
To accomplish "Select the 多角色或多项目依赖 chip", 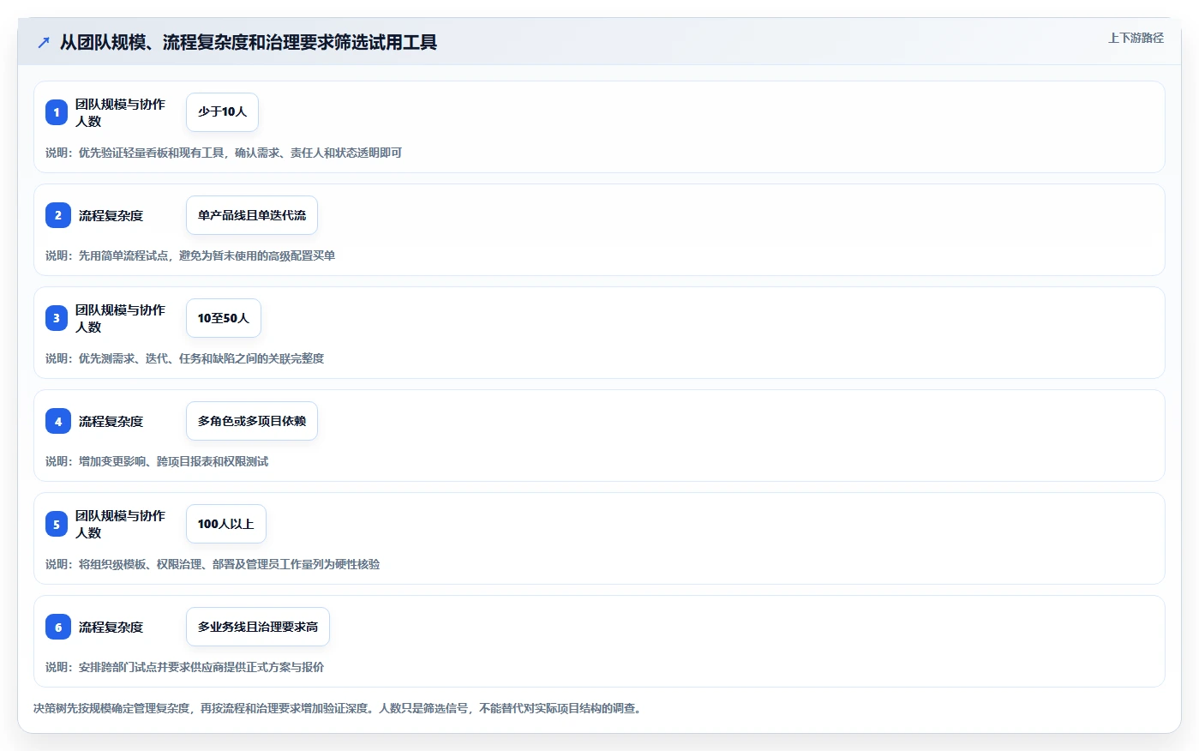I will pyautogui.click(x=252, y=421).
